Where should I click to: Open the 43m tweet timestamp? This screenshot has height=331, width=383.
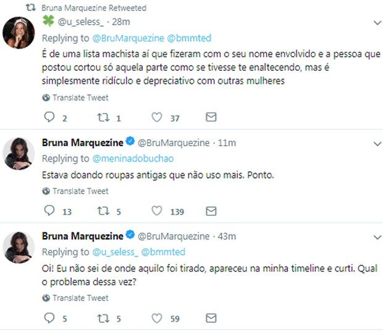[x=228, y=237]
